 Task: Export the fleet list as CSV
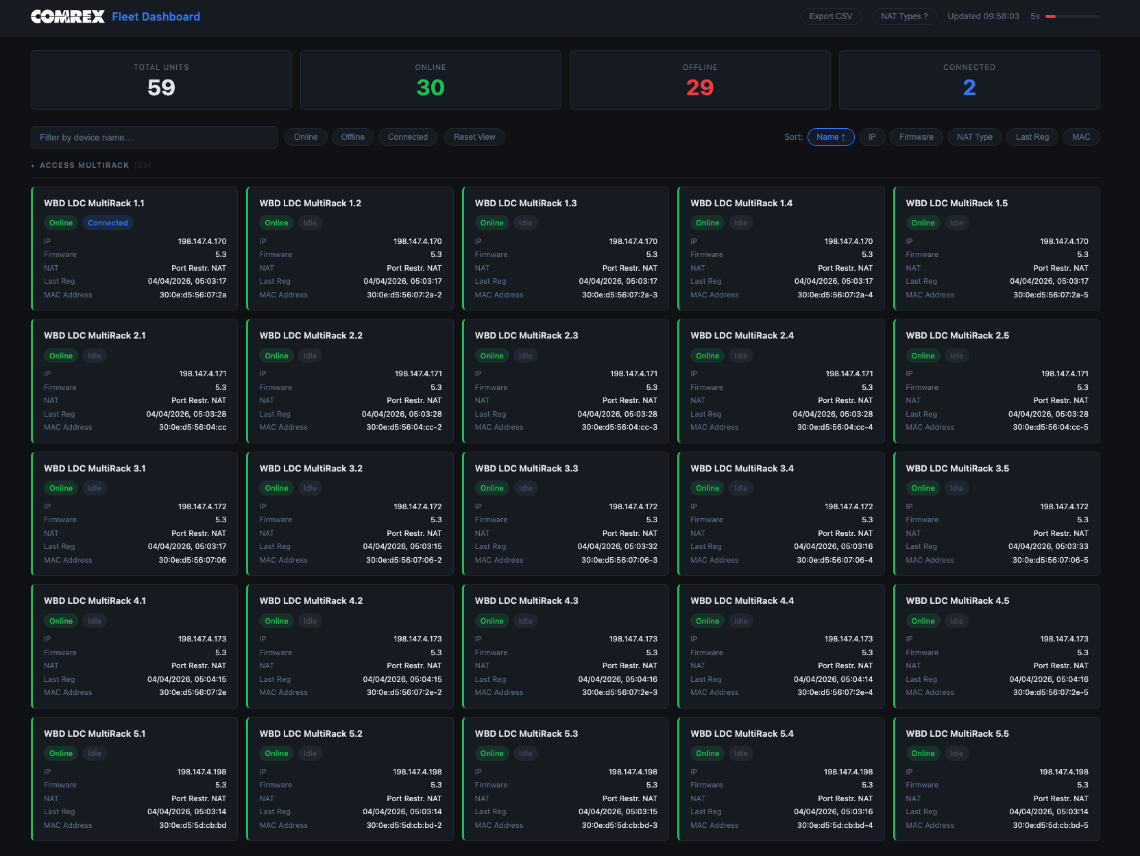point(830,16)
